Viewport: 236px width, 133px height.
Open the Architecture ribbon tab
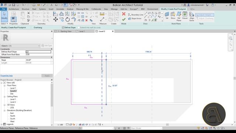click(14, 9)
